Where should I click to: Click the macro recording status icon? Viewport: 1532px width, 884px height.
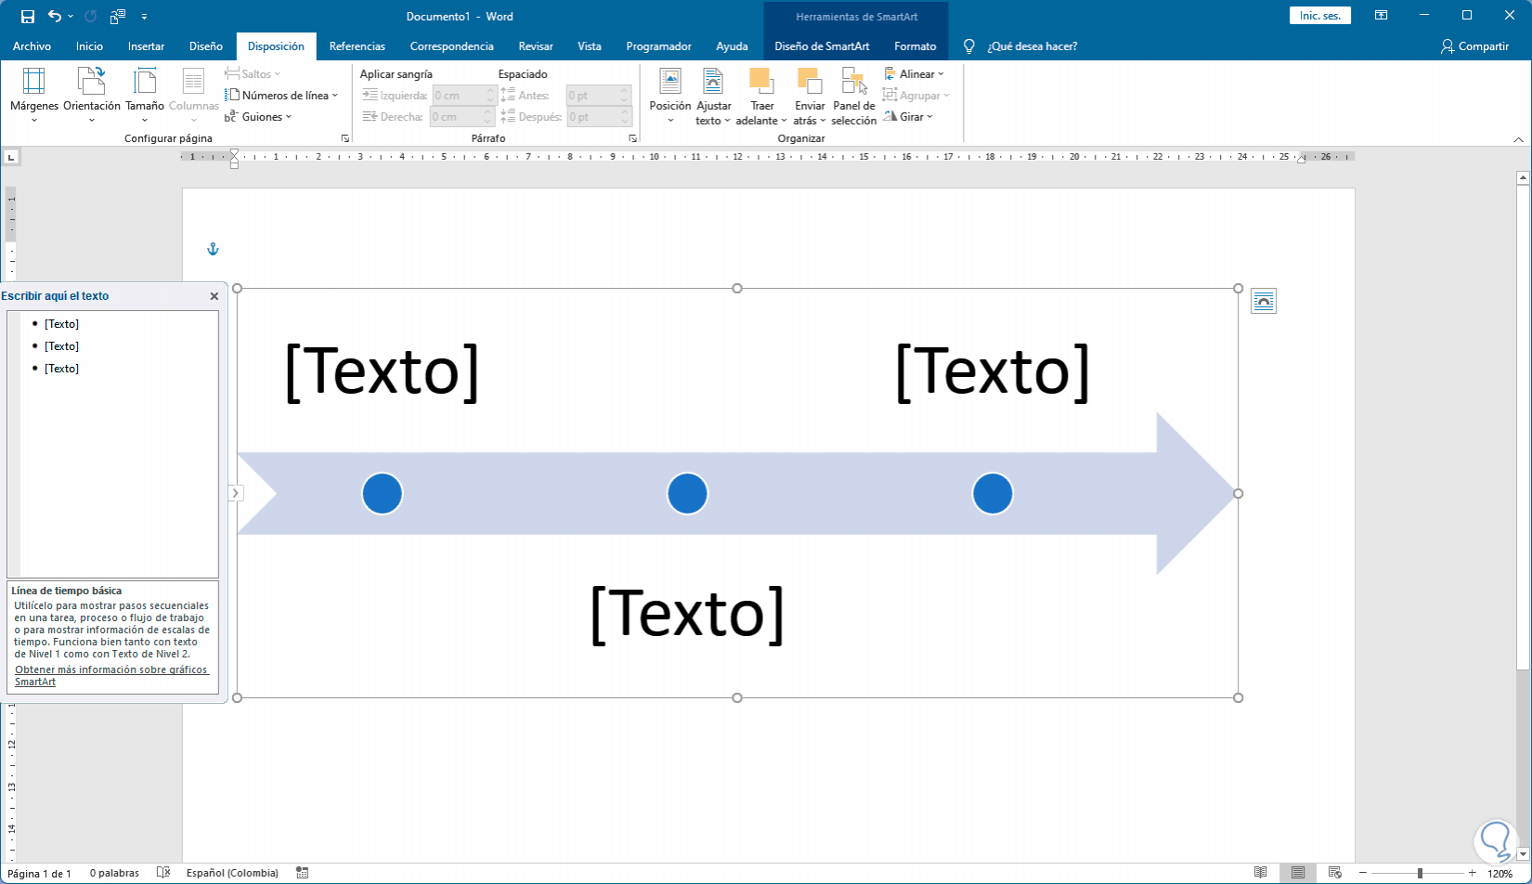click(302, 873)
